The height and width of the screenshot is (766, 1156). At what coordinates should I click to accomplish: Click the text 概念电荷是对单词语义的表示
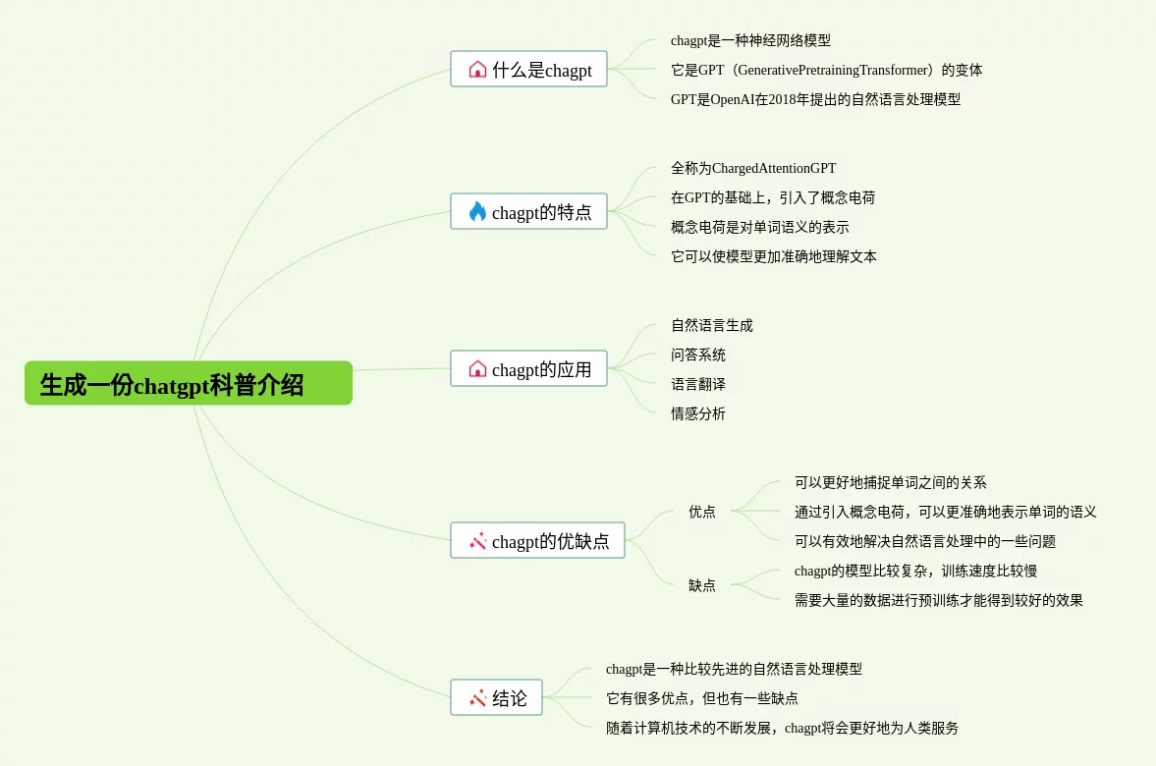click(759, 227)
